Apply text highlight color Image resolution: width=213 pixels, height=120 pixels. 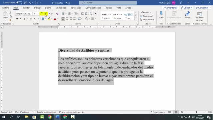[49, 19]
